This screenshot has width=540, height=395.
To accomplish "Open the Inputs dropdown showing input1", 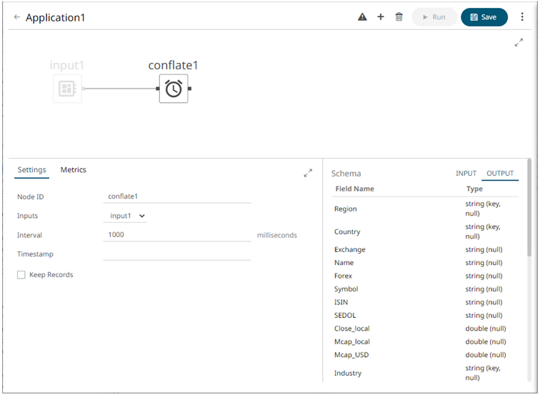I will [x=126, y=216].
